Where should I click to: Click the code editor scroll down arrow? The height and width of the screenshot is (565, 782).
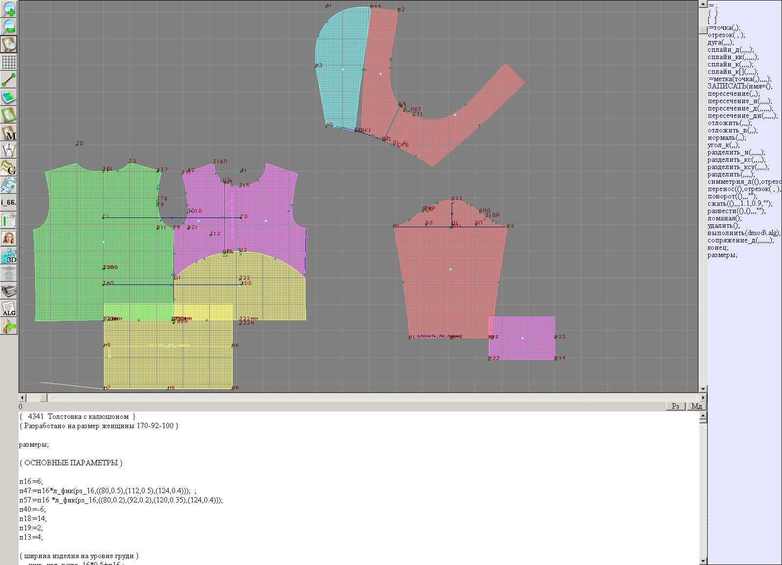tap(703, 561)
